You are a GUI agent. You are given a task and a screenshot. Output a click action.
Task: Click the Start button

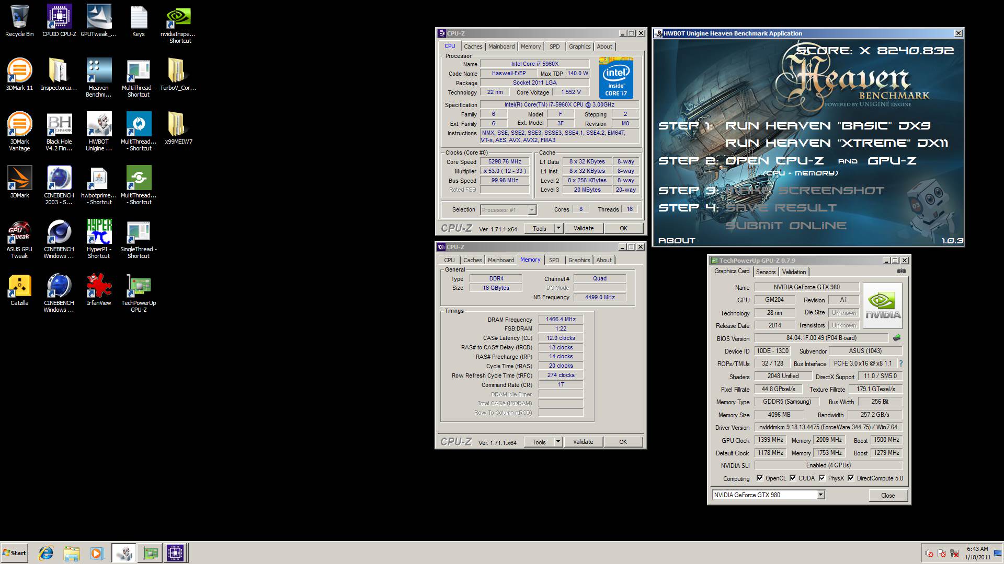[x=14, y=553]
